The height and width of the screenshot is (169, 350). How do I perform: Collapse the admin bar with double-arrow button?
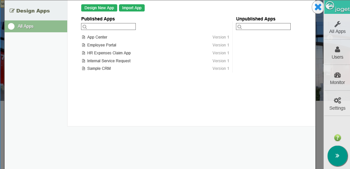click(337, 156)
